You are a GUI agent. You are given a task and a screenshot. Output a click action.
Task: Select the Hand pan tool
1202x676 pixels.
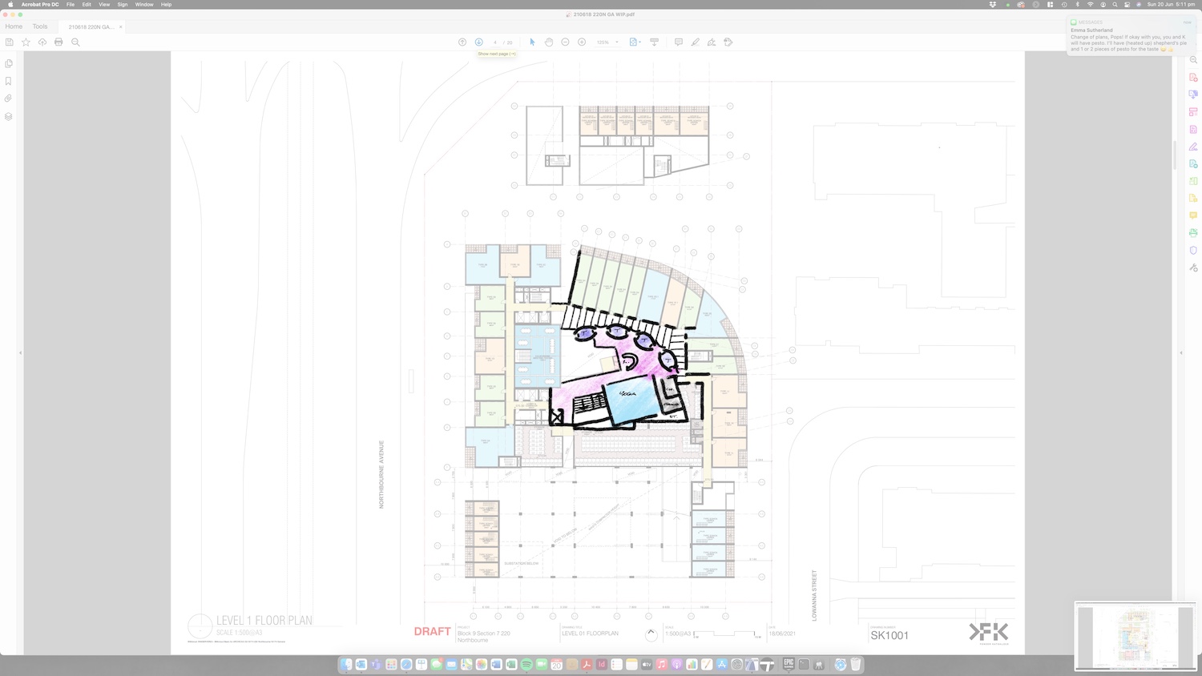point(549,42)
